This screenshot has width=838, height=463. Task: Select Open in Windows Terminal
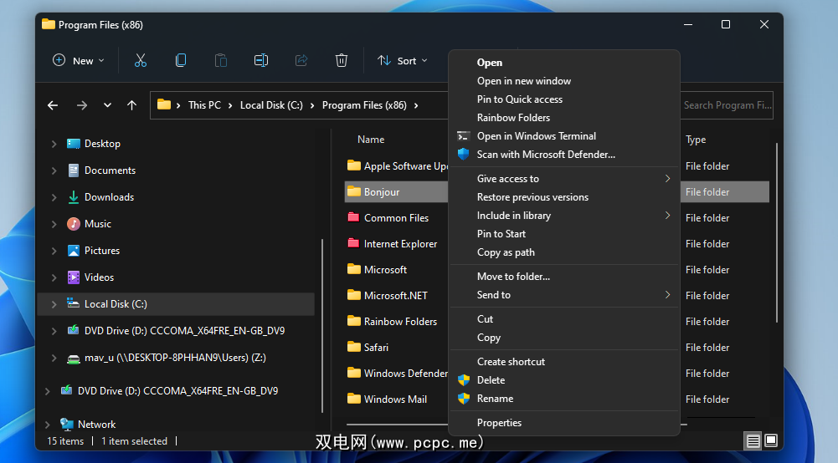(x=536, y=136)
